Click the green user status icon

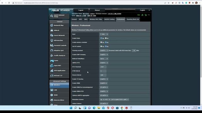pyautogui.click(x=142, y=15)
